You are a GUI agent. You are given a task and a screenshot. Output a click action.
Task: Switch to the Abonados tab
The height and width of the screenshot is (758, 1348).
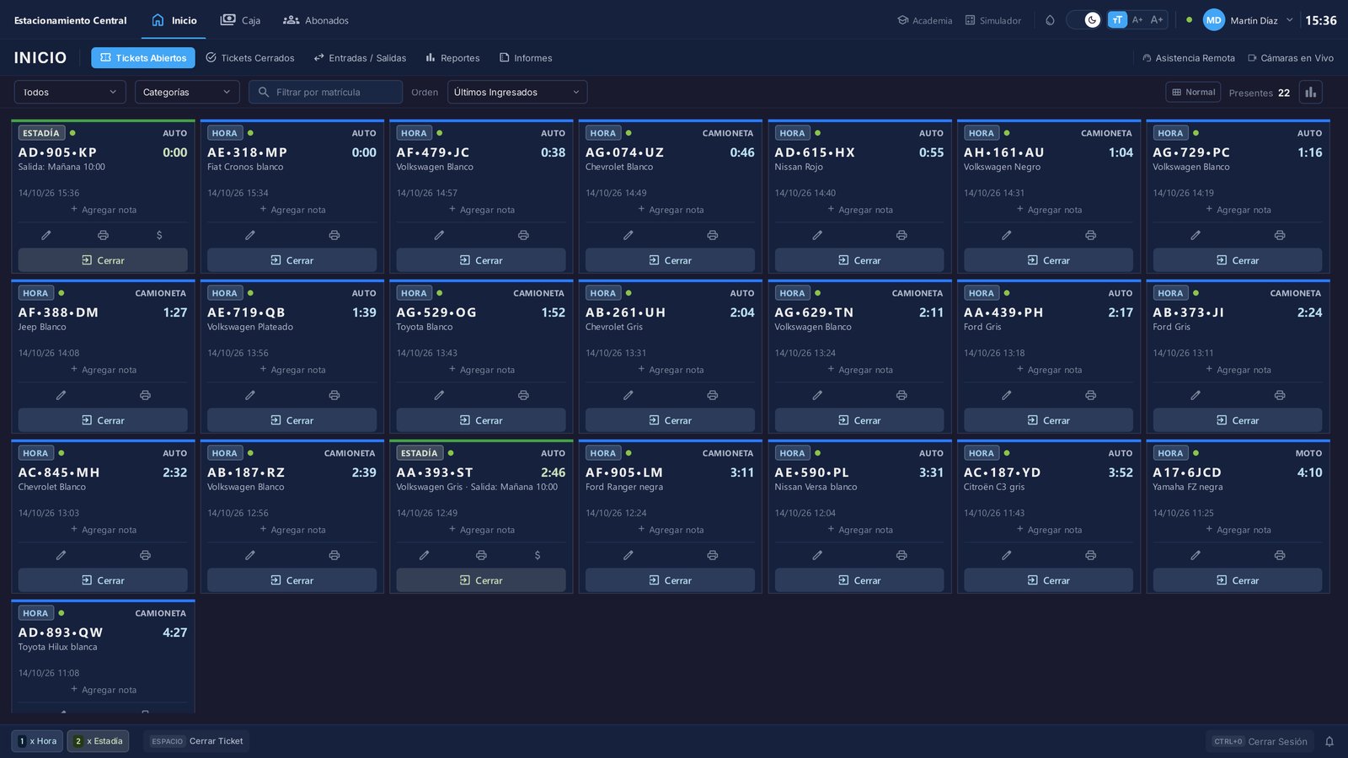[x=316, y=20]
